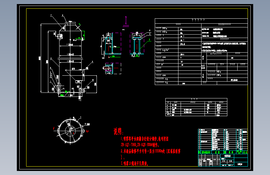Select note line reading "ZB-LQT-T003,ZB-LQT-T004"
Viewport: 270px width, 175px height.
pyautogui.click(x=140, y=144)
